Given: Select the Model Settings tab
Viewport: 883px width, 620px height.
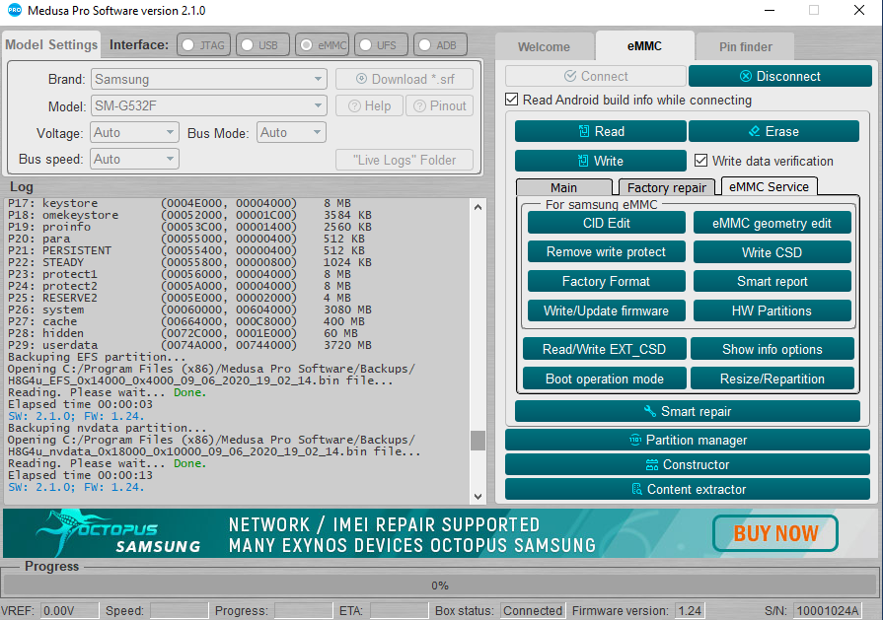Looking at the screenshot, I should click(51, 44).
